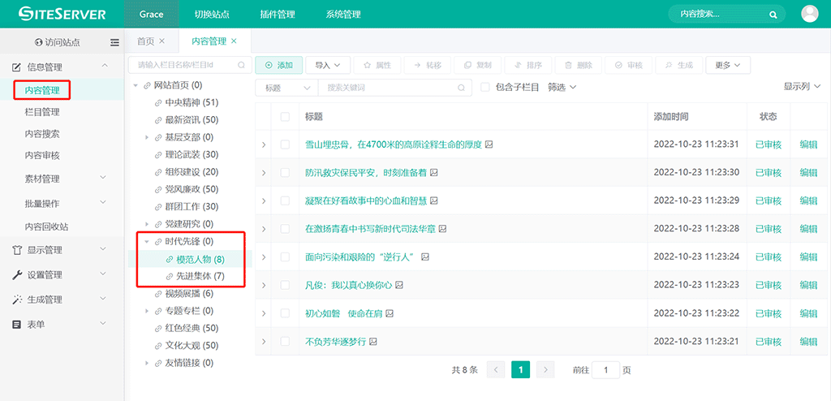Open the 更多 dropdown

point(728,65)
